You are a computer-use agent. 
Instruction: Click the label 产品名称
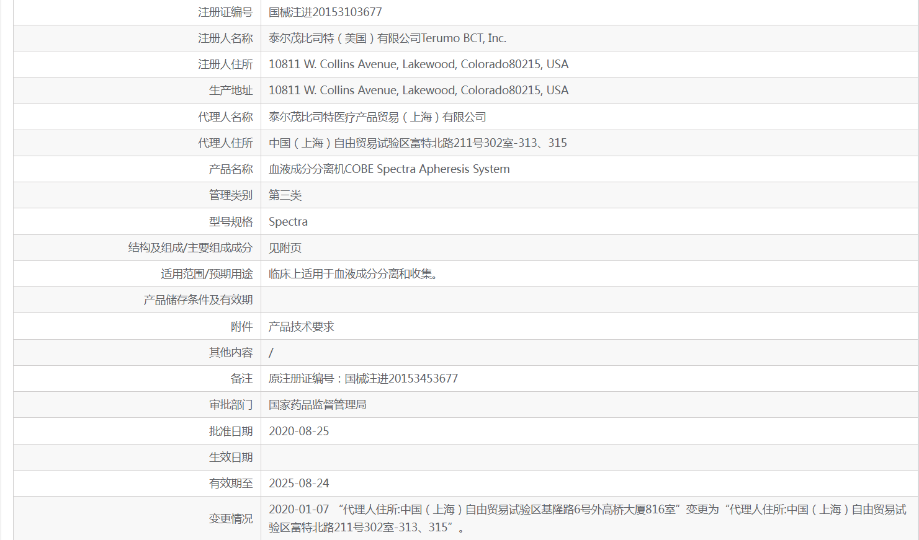pyautogui.click(x=231, y=169)
